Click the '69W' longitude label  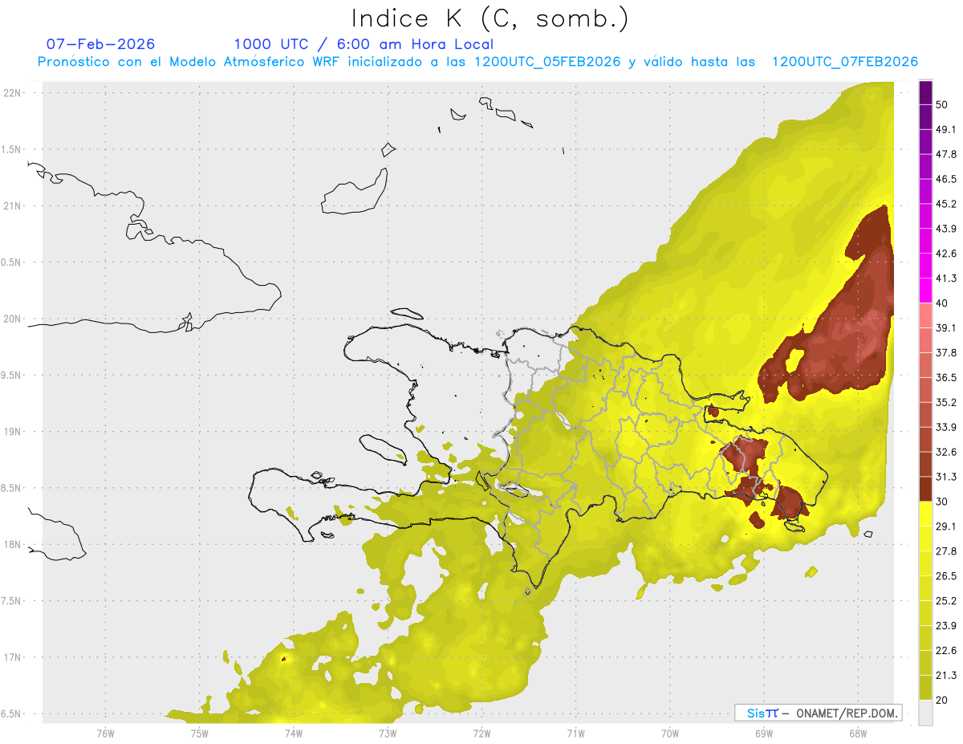click(763, 734)
